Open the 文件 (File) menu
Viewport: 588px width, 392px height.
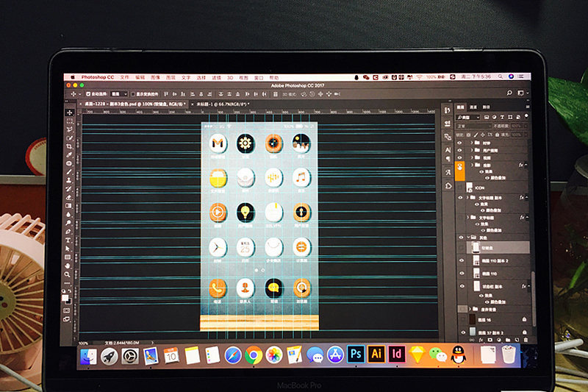click(124, 77)
